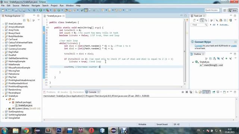Select the SnakeEyes.java editor tab
Viewport: 239px width, 134px height.
click(x=54, y=16)
